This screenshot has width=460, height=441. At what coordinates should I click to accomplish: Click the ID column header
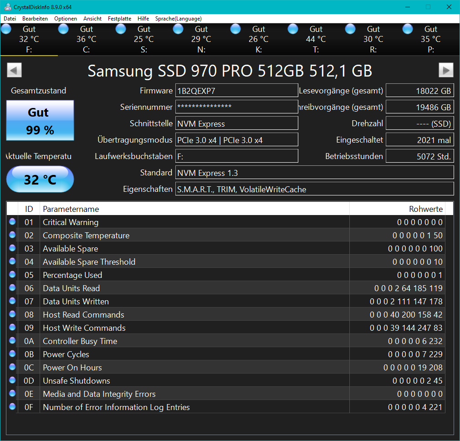pyautogui.click(x=29, y=209)
